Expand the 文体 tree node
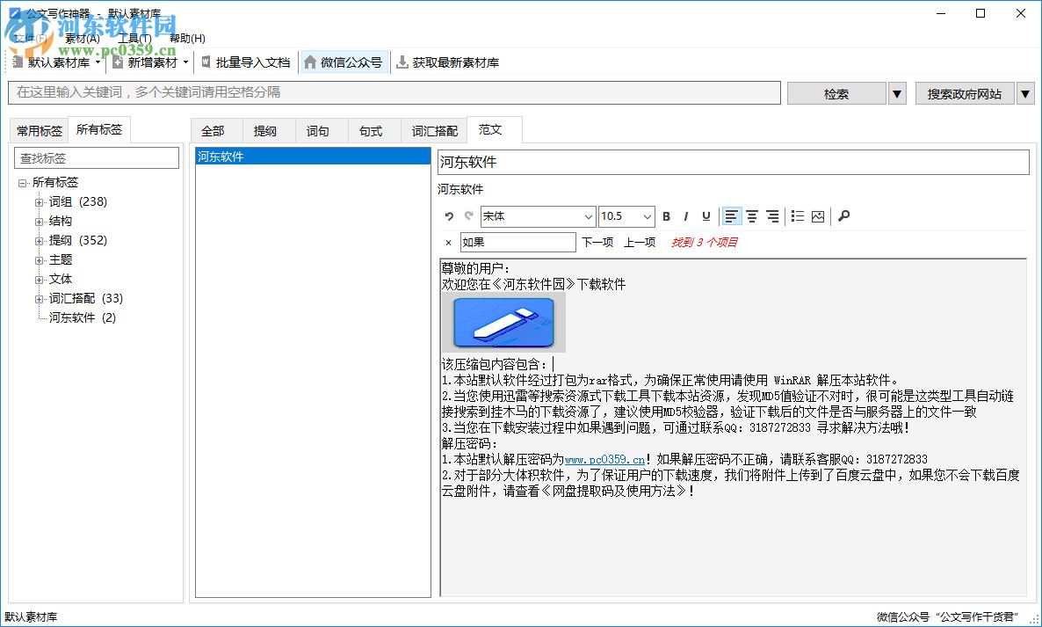 click(40, 280)
